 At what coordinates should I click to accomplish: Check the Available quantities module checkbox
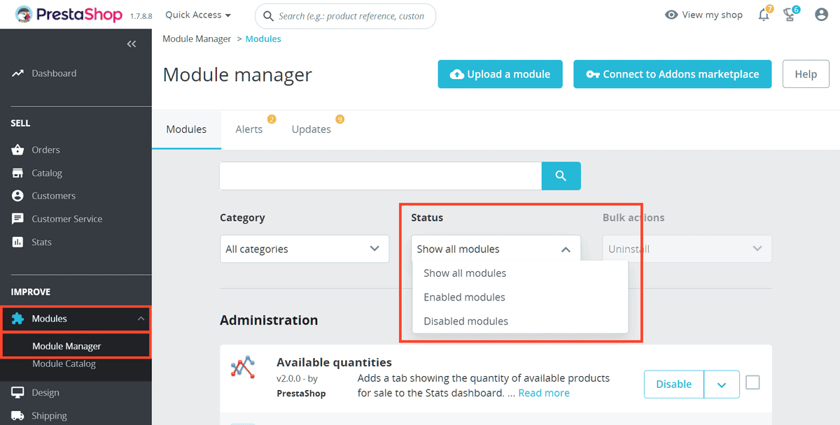click(753, 382)
